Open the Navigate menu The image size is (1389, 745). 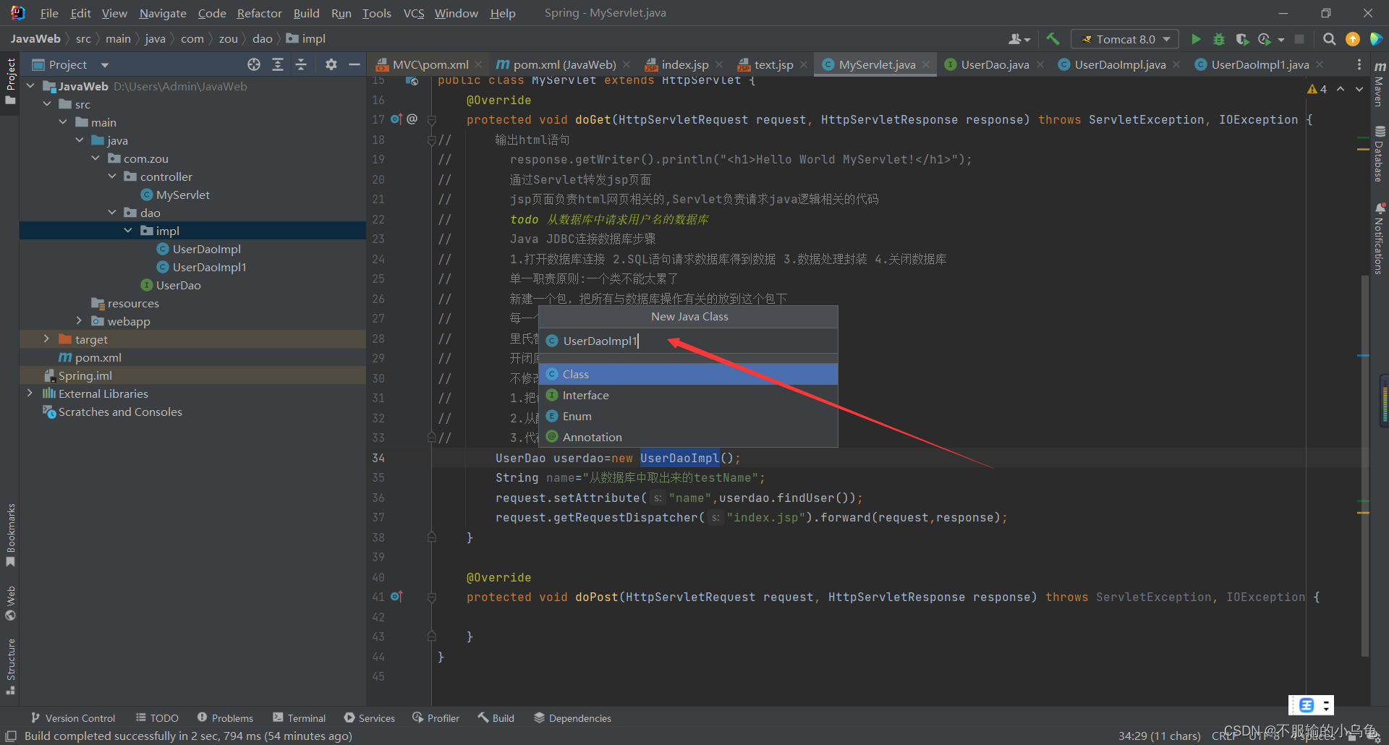tap(162, 13)
